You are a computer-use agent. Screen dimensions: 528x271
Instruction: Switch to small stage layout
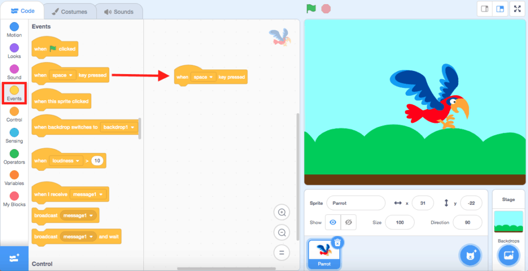tap(485, 9)
